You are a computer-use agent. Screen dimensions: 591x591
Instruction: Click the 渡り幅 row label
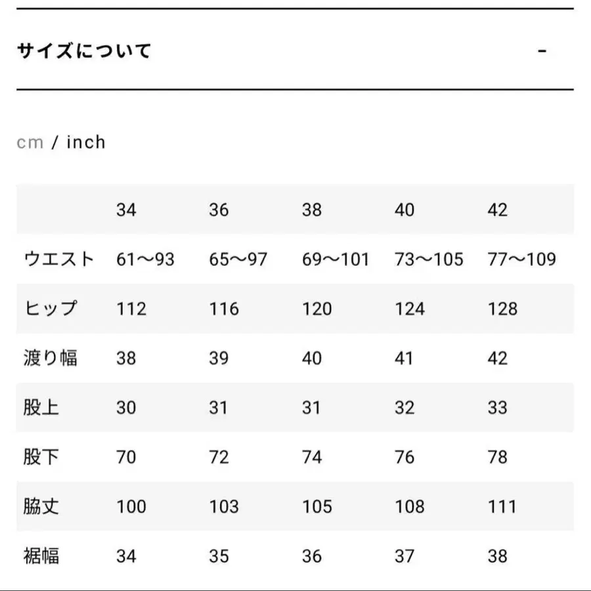[51, 359]
